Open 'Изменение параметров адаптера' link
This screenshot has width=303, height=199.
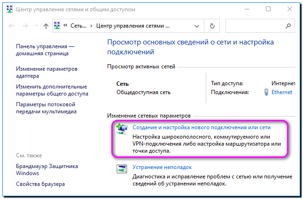tap(47, 72)
